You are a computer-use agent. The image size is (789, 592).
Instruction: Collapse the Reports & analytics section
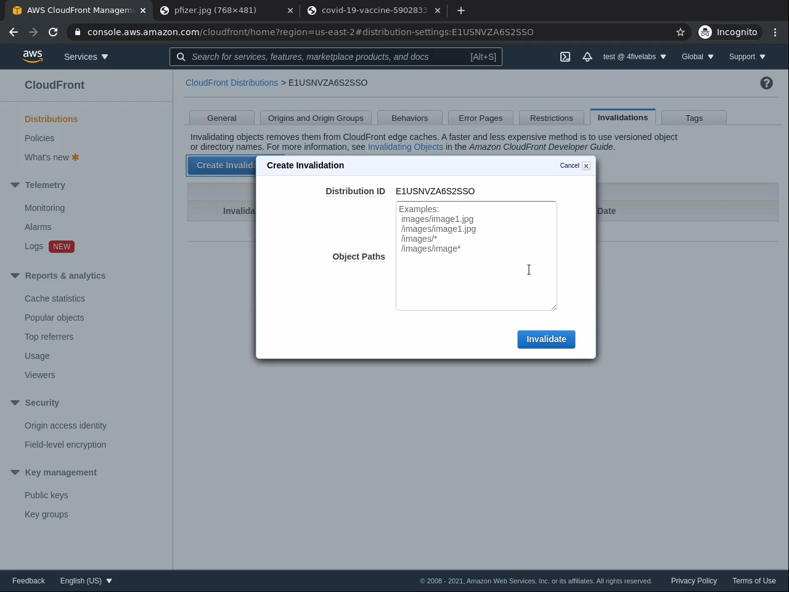click(15, 276)
